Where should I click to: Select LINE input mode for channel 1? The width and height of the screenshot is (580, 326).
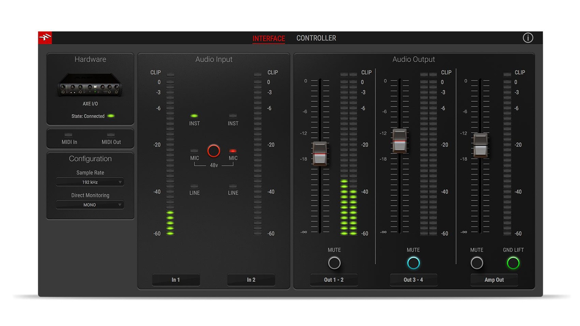pos(195,189)
